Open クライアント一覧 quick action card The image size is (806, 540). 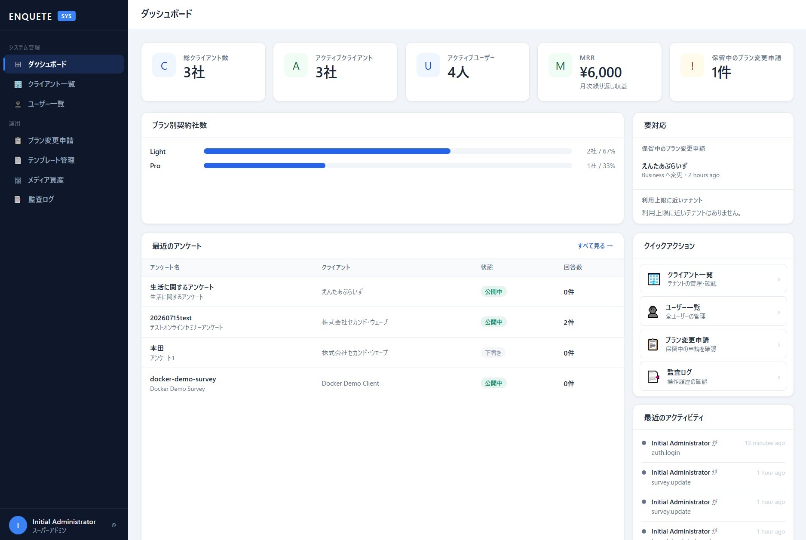coord(713,279)
